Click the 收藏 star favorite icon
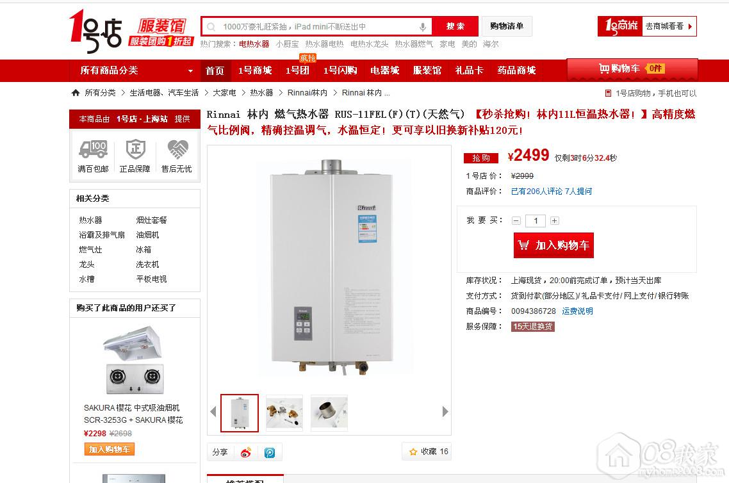This screenshot has width=729, height=483. tap(413, 452)
